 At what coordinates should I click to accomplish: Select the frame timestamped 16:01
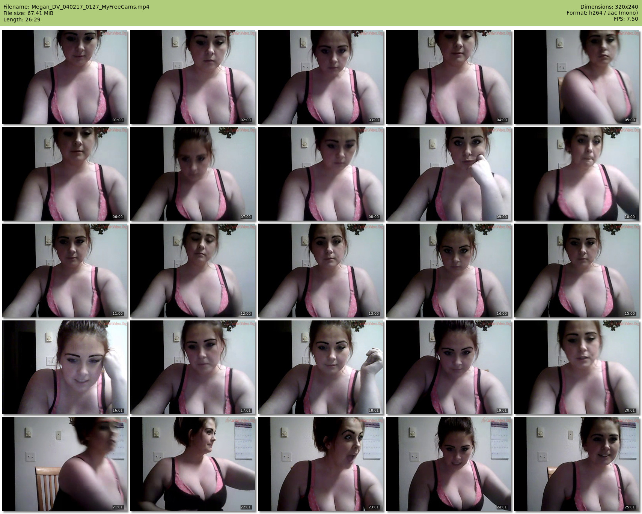coord(65,367)
